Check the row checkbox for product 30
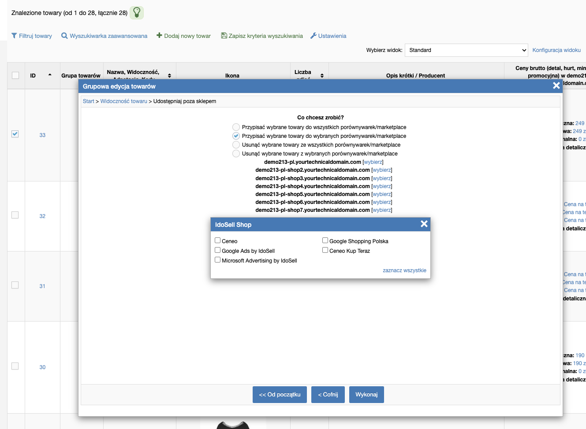 pyautogui.click(x=15, y=366)
